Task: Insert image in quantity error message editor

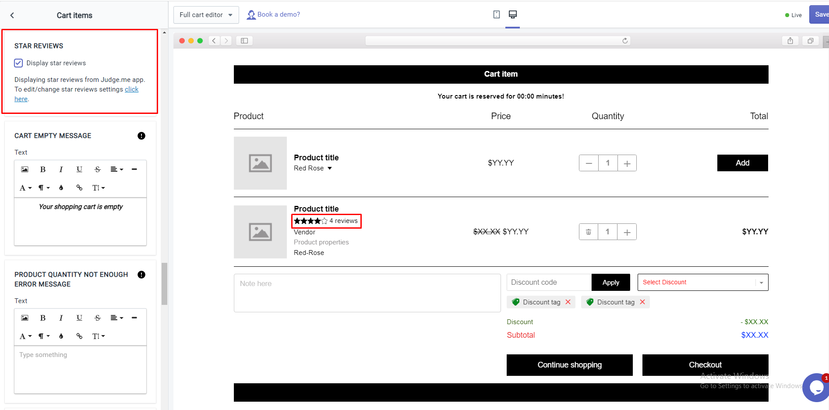Action: (25, 318)
